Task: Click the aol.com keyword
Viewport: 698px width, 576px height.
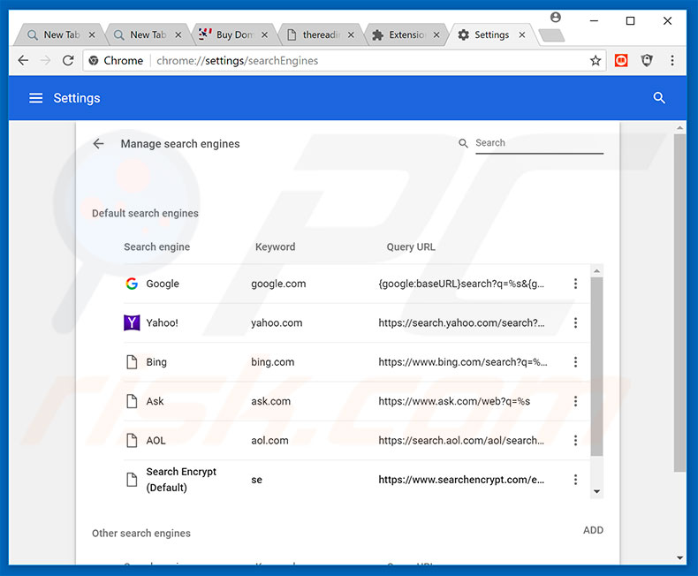Action: point(269,440)
